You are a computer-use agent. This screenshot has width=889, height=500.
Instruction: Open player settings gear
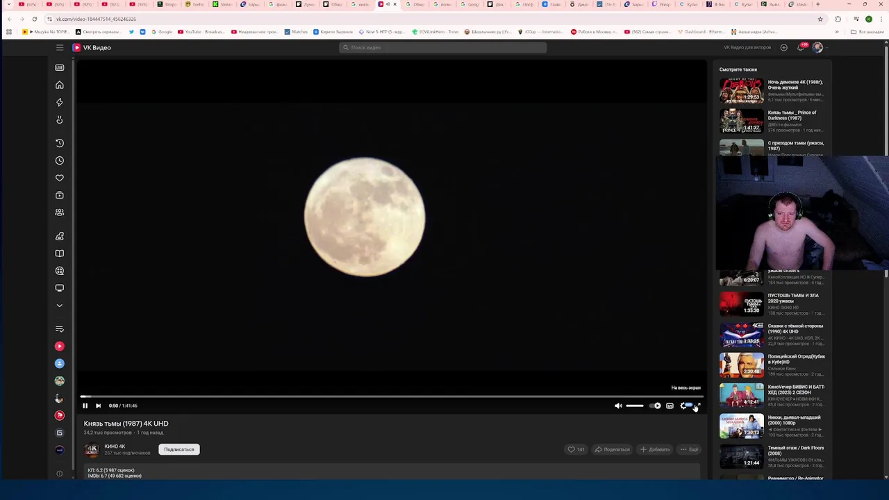[683, 406]
